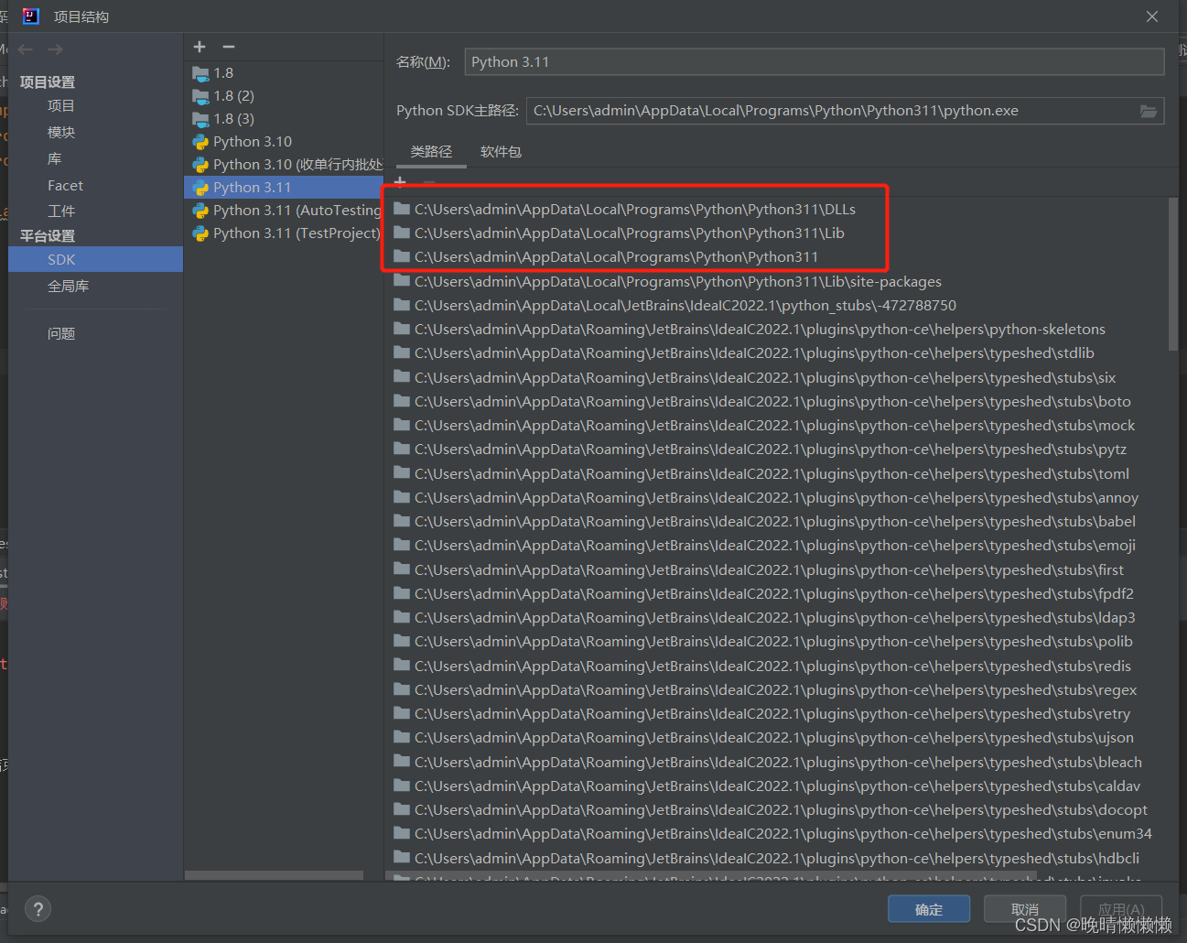The height and width of the screenshot is (943, 1187).
Task: Select the stubs\pytz classpath row
Action: (778, 450)
